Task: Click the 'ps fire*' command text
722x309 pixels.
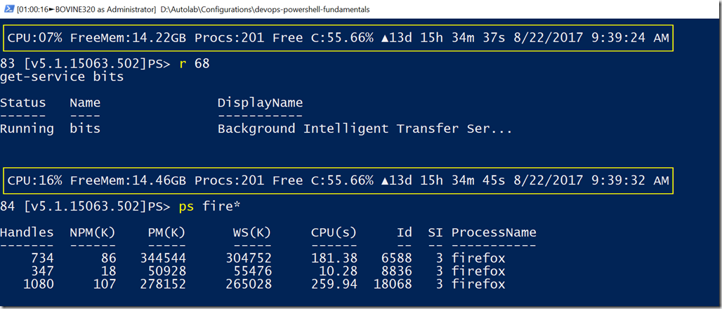Action: (209, 206)
